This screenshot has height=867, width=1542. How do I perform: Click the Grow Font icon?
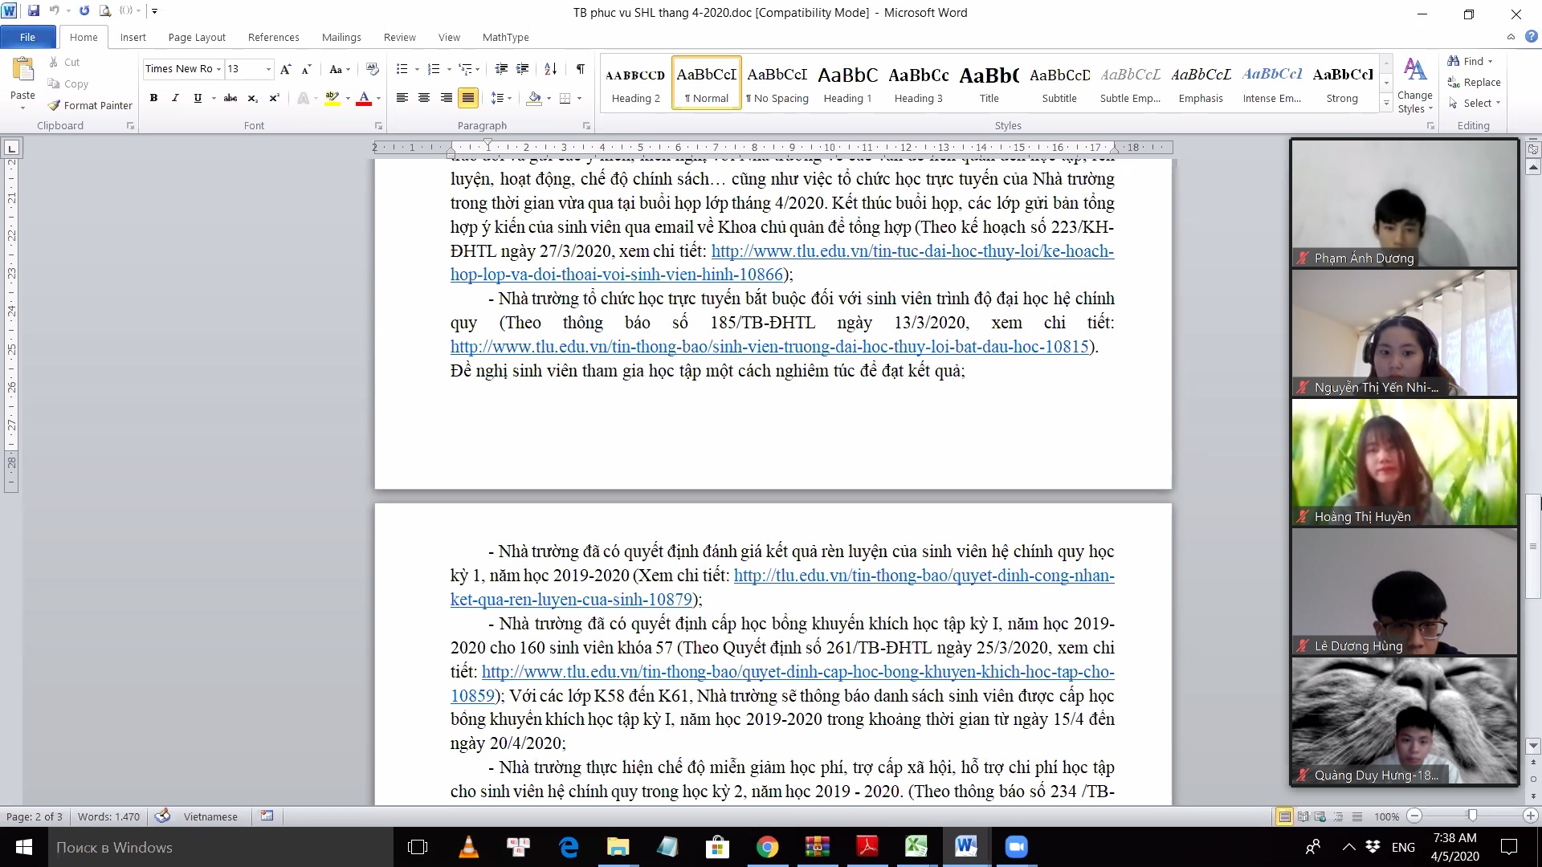(285, 69)
